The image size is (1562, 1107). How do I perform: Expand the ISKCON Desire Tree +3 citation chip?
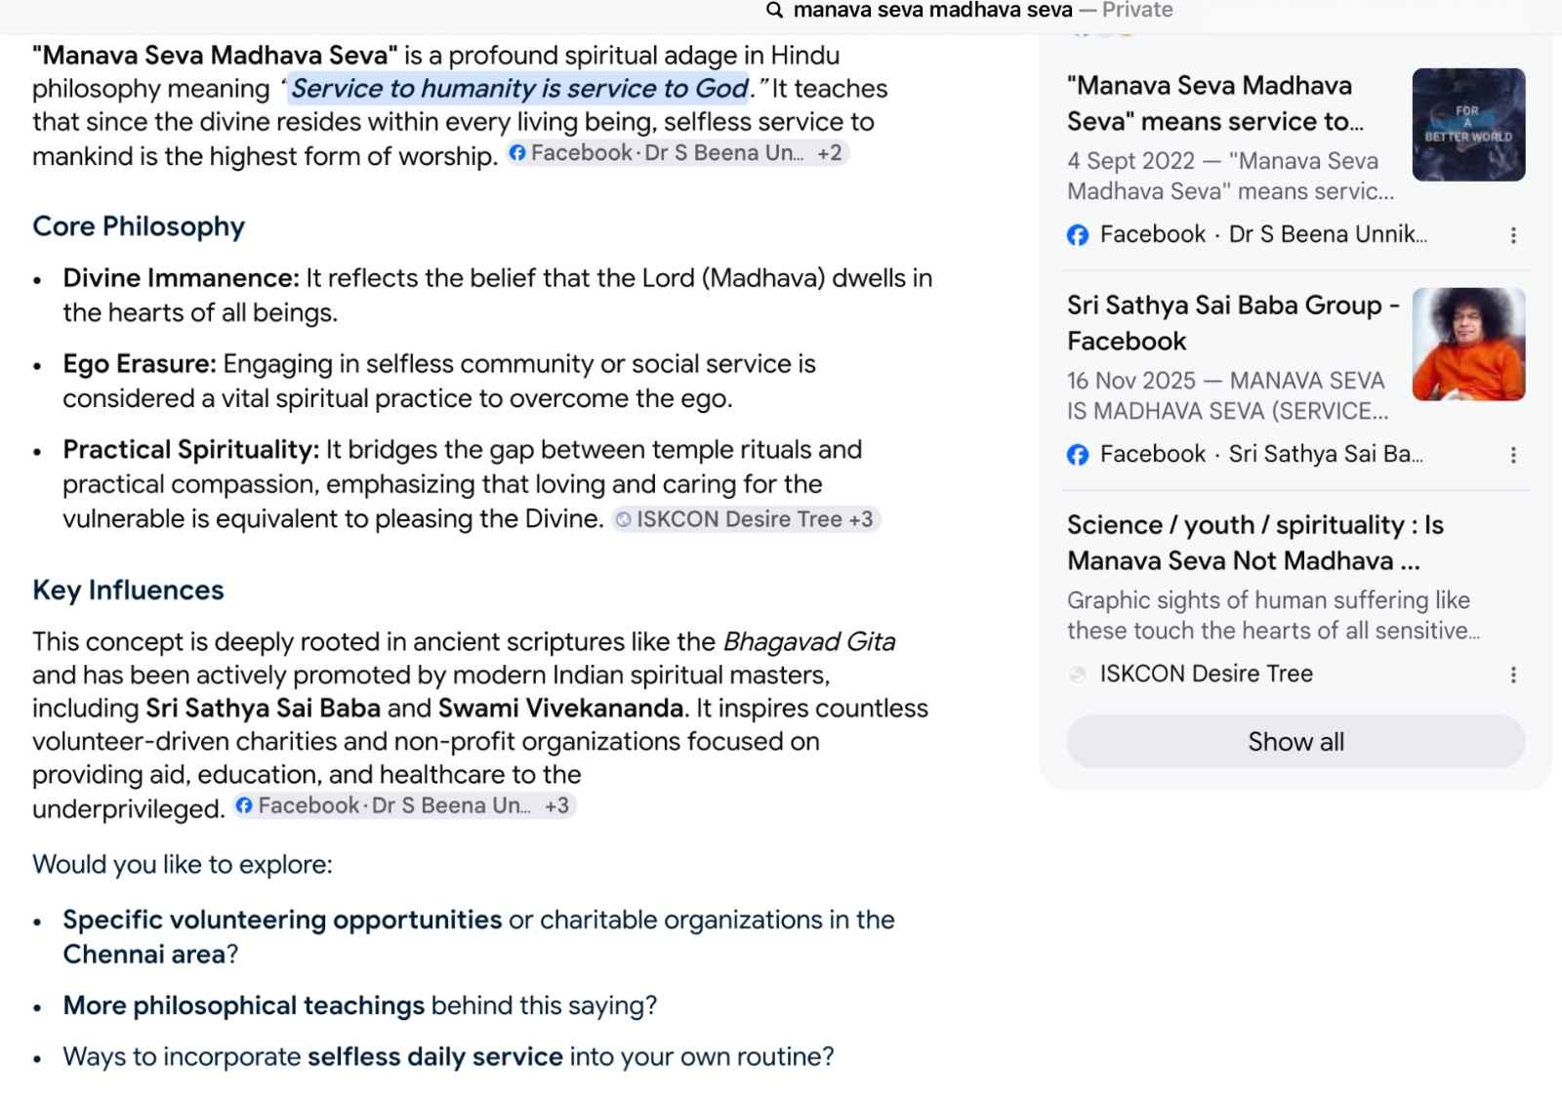(x=746, y=519)
